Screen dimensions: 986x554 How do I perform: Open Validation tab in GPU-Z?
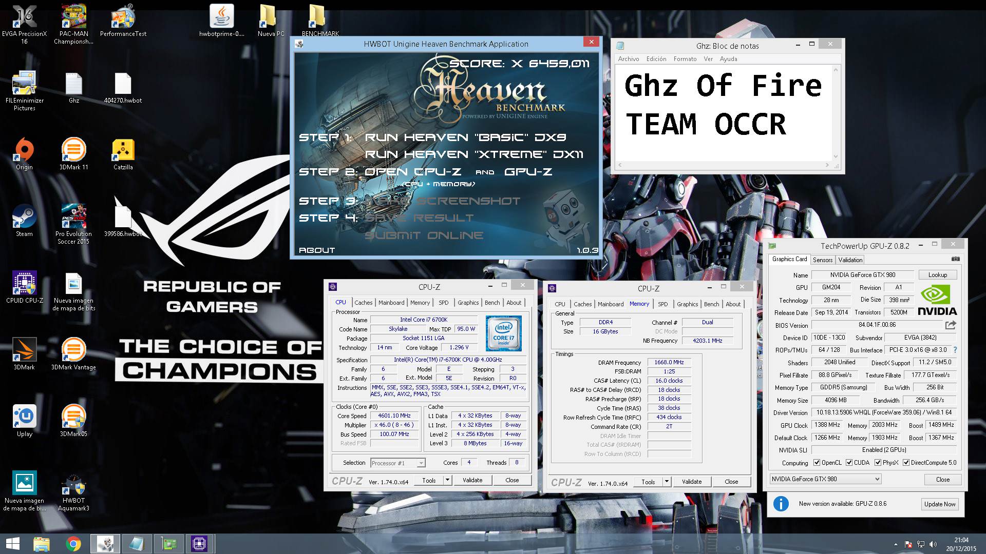[850, 260]
